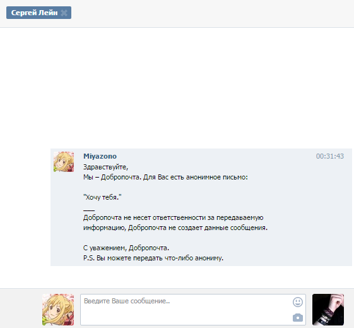Attach a photo using the camera icon

[x=298, y=317]
